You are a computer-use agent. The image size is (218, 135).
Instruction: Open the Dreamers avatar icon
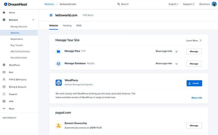[x=214, y=4]
